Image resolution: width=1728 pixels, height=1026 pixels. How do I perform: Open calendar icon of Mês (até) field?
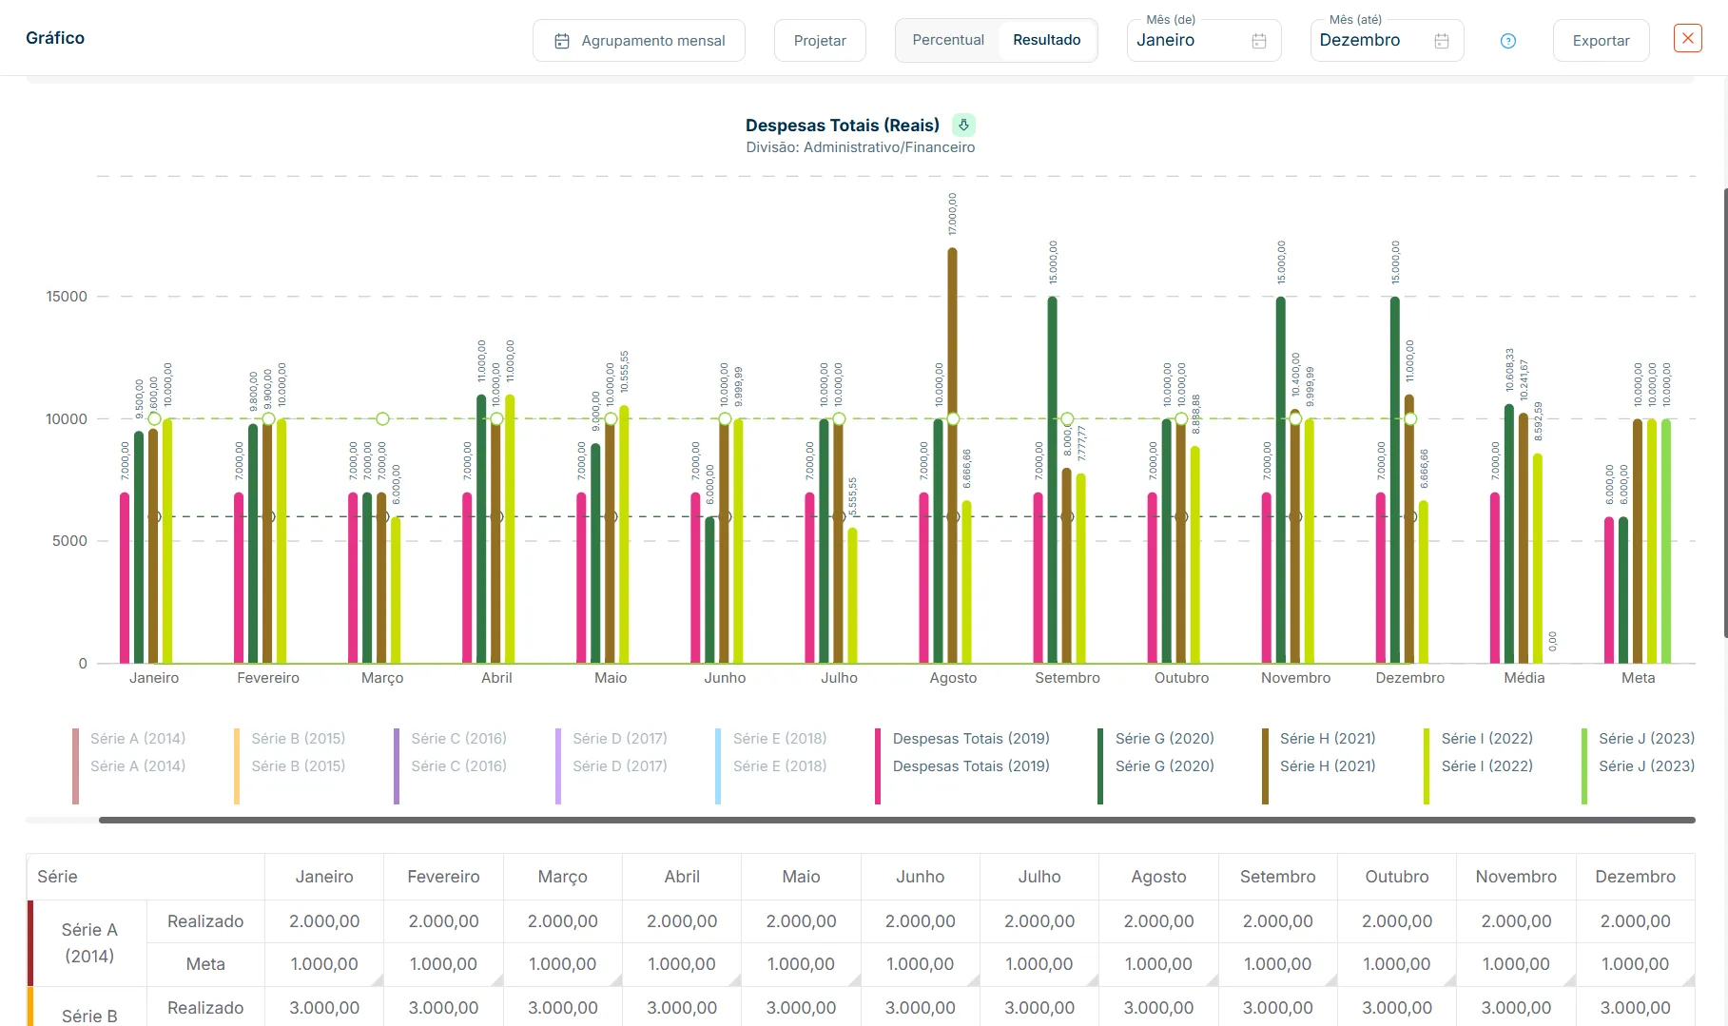point(1442,41)
